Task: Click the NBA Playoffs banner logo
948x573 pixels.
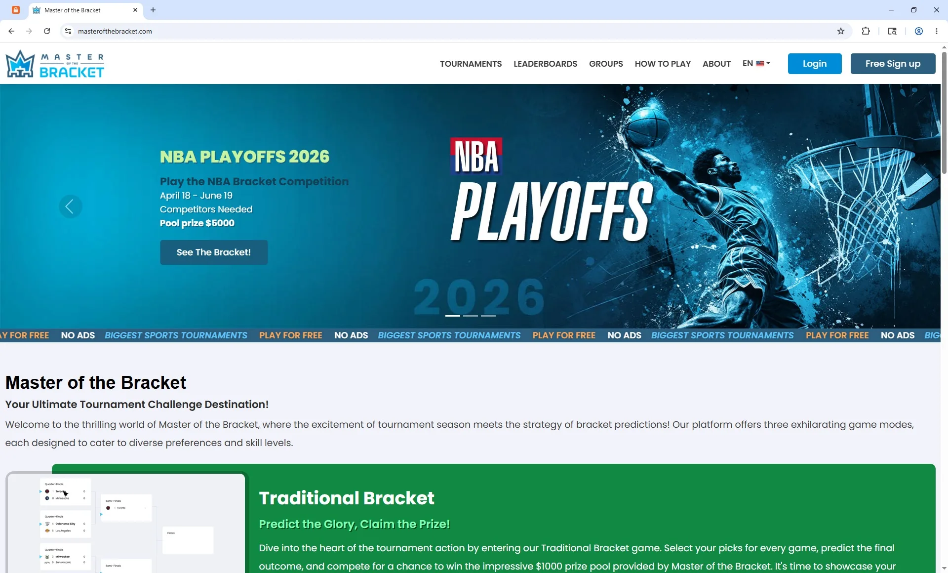Action: [552, 190]
